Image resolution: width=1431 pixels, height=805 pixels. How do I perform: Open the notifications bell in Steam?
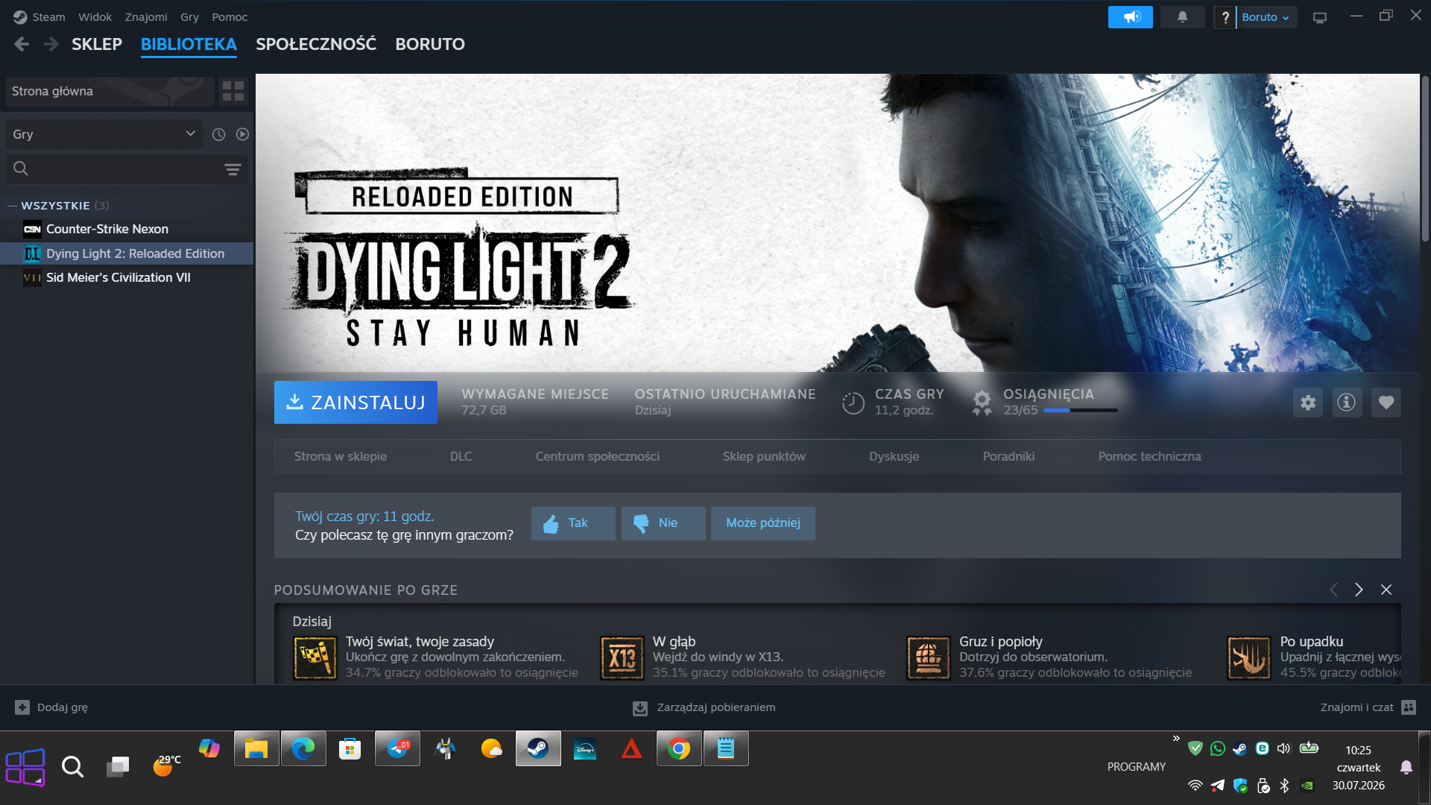[x=1182, y=17]
